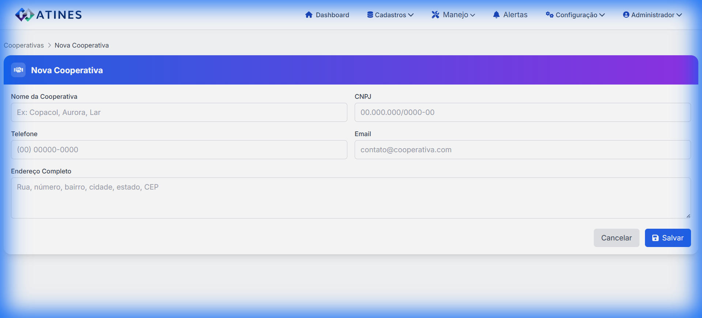Grab the Endereço Completo textarea resize handle

[688, 216]
